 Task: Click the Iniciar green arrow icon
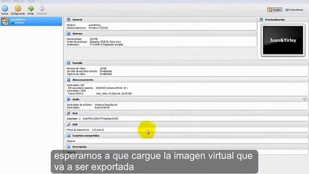click(31, 9)
